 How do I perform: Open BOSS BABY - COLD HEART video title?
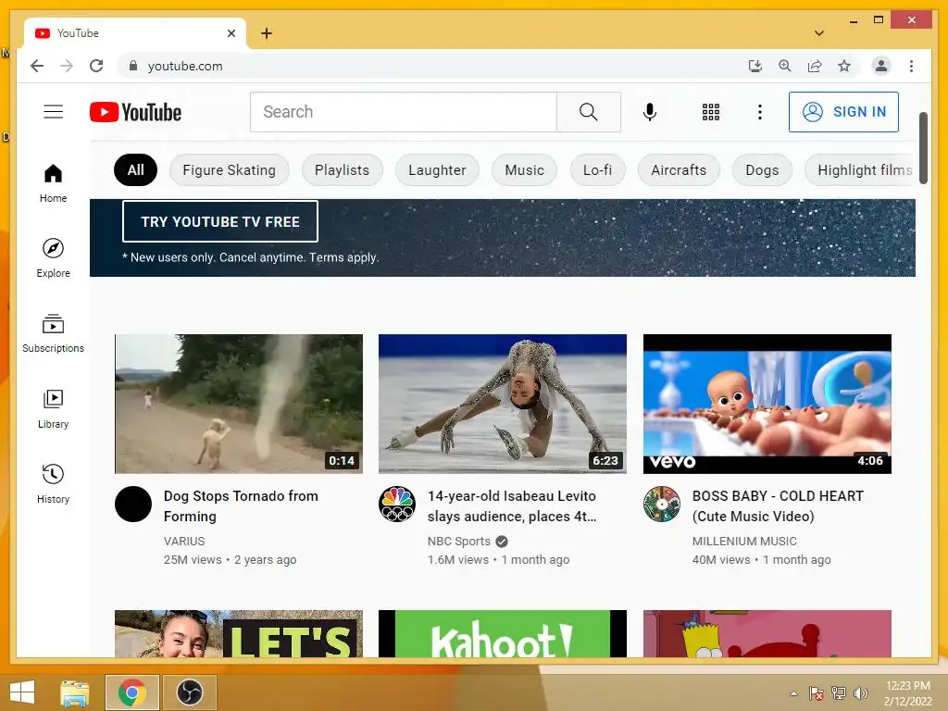(778, 506)
